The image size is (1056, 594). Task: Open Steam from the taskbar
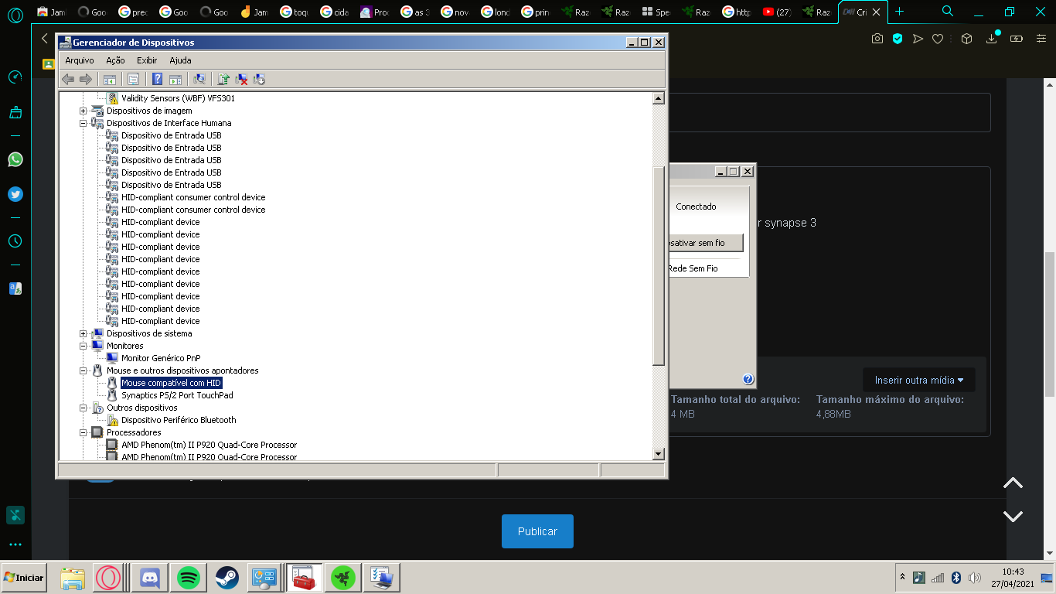(x=227, y=577)
